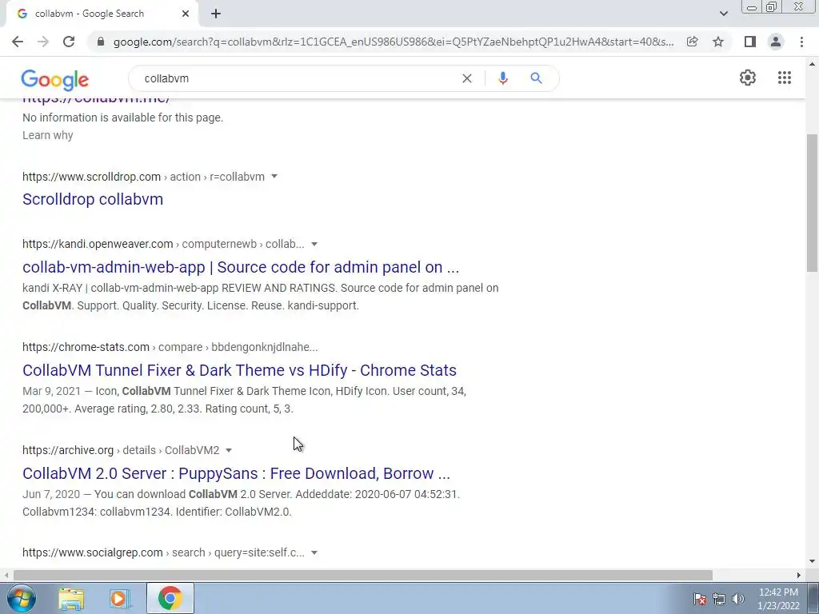The image size is (819, 614).
Task: Click the vertical scrollbar thumb
Action: (812, 202)
